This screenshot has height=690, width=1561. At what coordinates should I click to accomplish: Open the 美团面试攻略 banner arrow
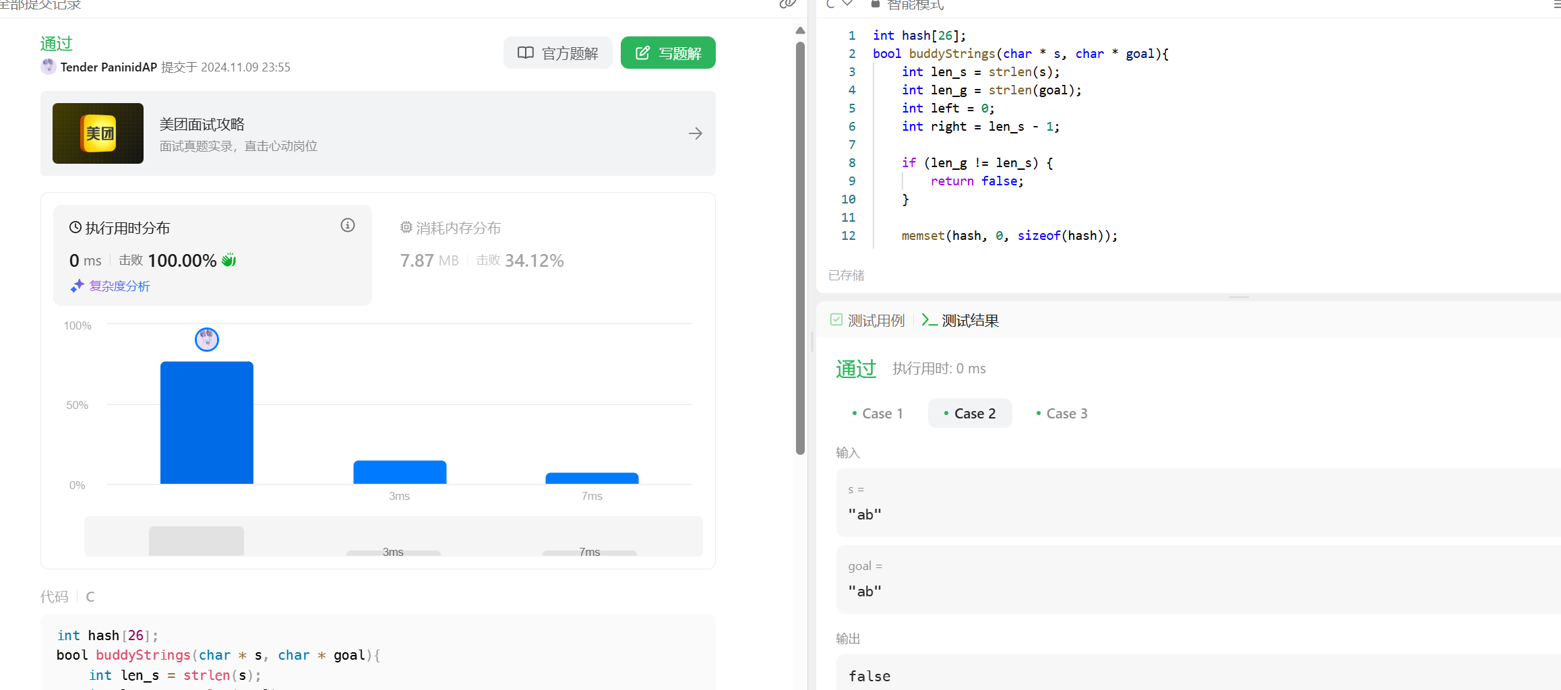(x=696, y=133)
